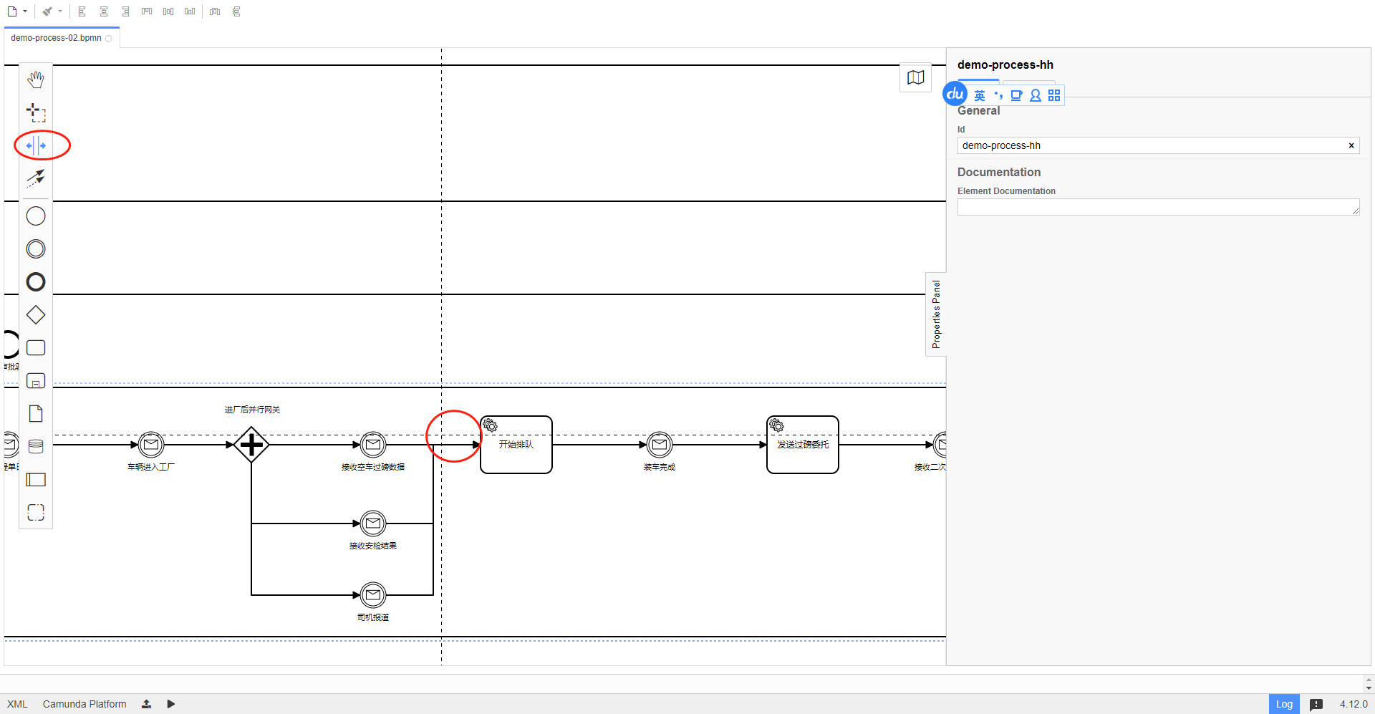
Task: Click the Element Documentation text area
Action: [1158, 207]
